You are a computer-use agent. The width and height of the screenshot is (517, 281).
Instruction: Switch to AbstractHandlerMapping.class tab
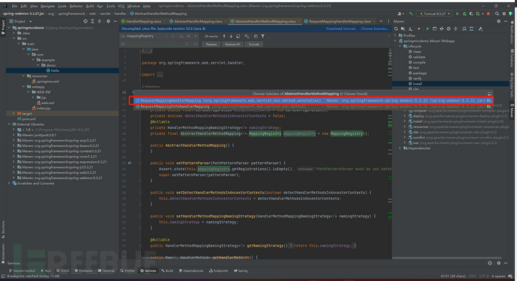(198, 21)
